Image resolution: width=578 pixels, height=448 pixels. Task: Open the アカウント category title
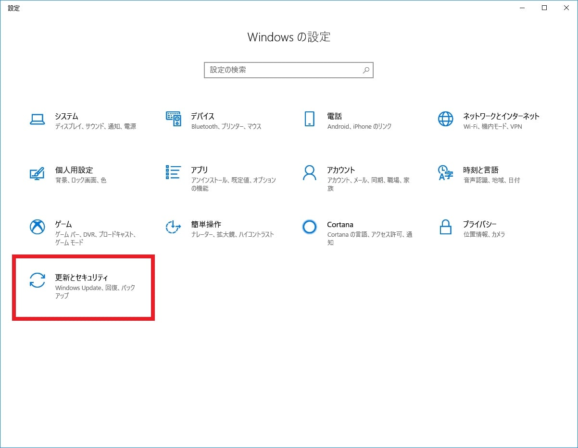pos(340,170)
